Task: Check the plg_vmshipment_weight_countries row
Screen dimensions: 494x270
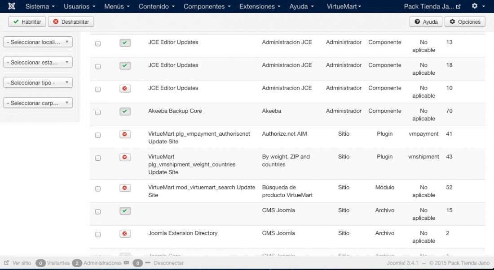Action: point(98,158)
